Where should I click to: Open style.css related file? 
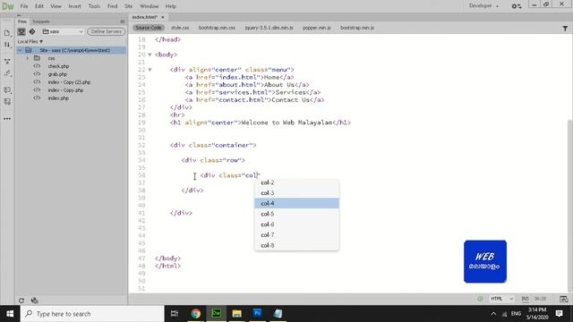point(180,28)
